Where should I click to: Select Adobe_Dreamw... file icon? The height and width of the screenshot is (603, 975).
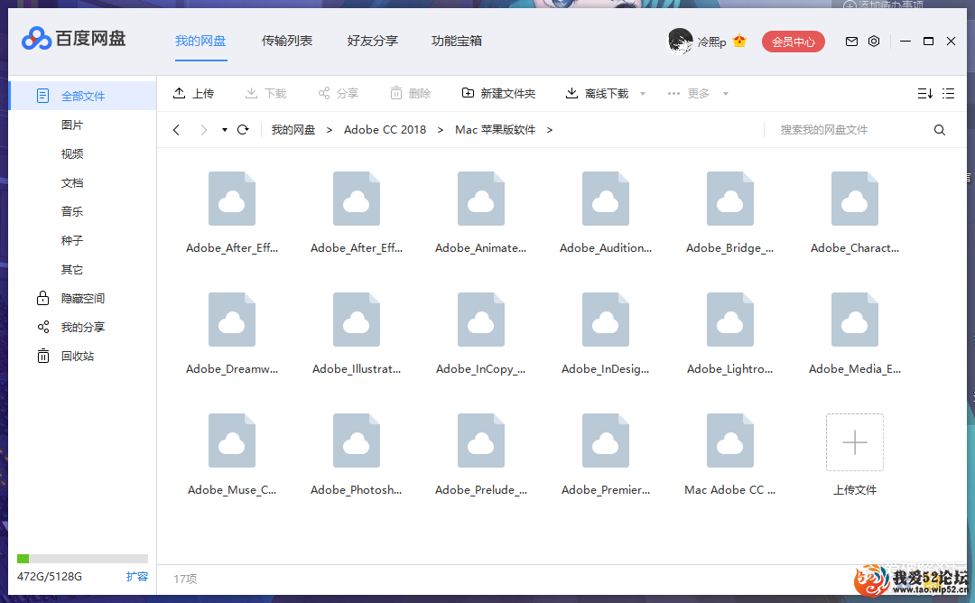click(x=232, y=320)
